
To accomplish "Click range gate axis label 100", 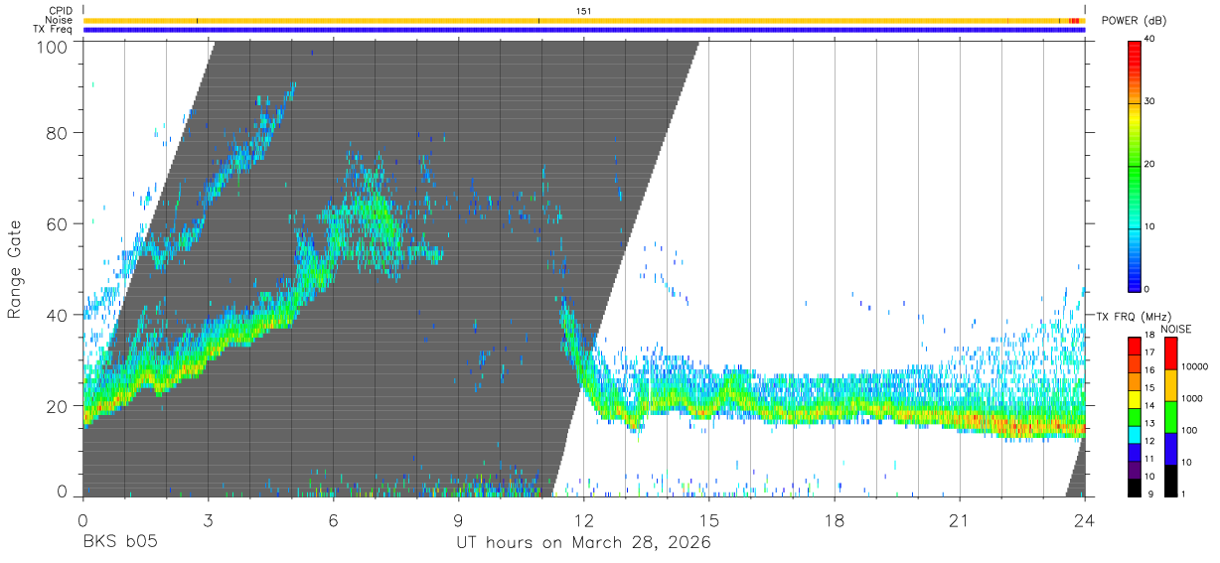I will tap(55, 47).
